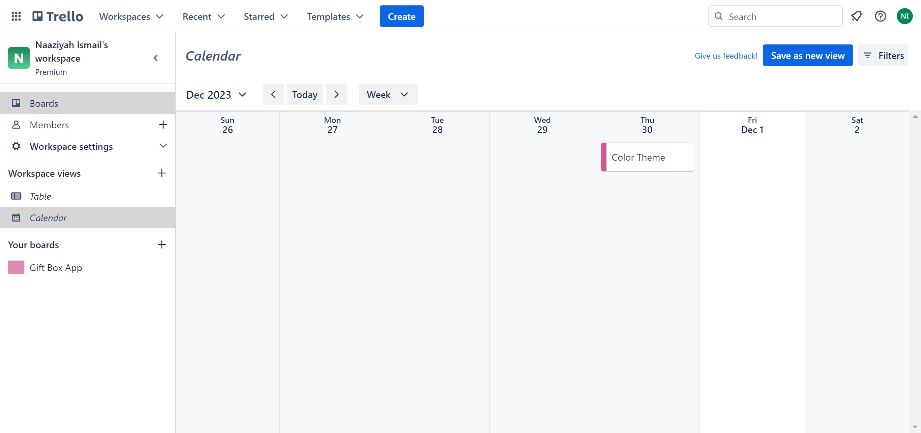The image size is (921, 433).
Task: Open the Table workspace view
Action: 88,196
